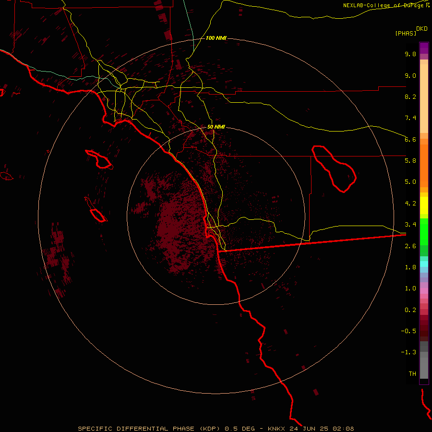
Task: Click the cyan band of color bar
Action: 424,264
